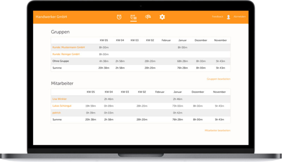Viewport: 282px width, 162px height.
Task: Click the Gruppen bearbeiten link
Action: tap(219, 79)
